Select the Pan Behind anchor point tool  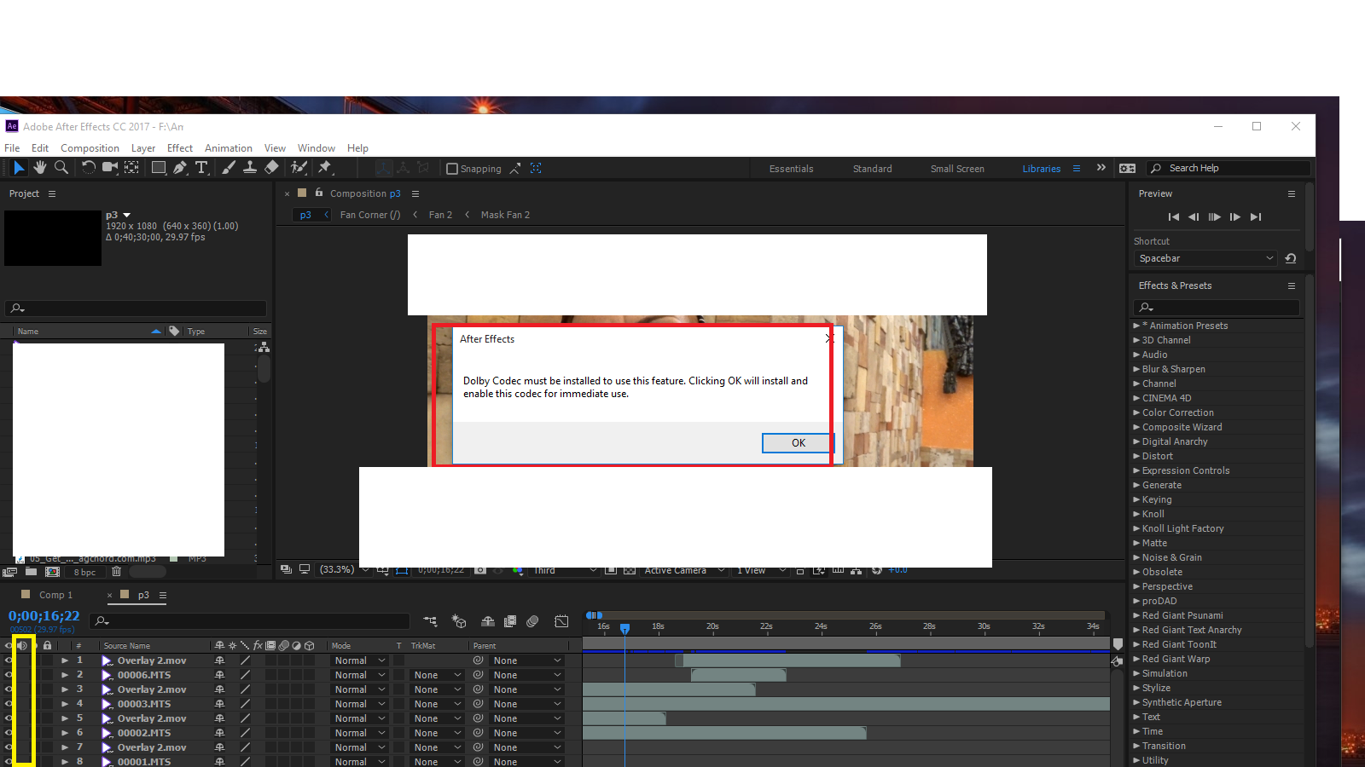[x=131, y=168]
